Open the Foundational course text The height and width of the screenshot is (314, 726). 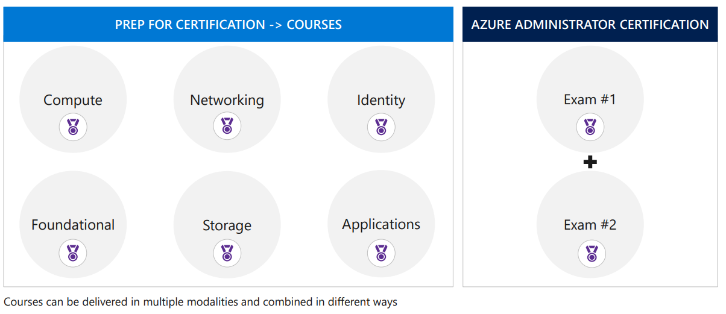[x=73, y=225]
